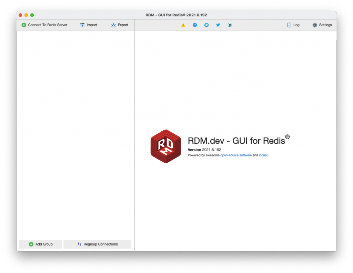The height and width of the screenshot is (273, 353).
Task: Click the Version 2021.6.192 text
Action: tap(204, 150)
